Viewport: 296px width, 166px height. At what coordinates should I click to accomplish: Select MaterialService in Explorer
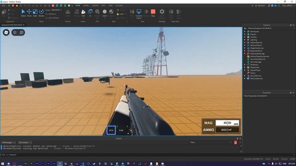(x=256, y=42)
